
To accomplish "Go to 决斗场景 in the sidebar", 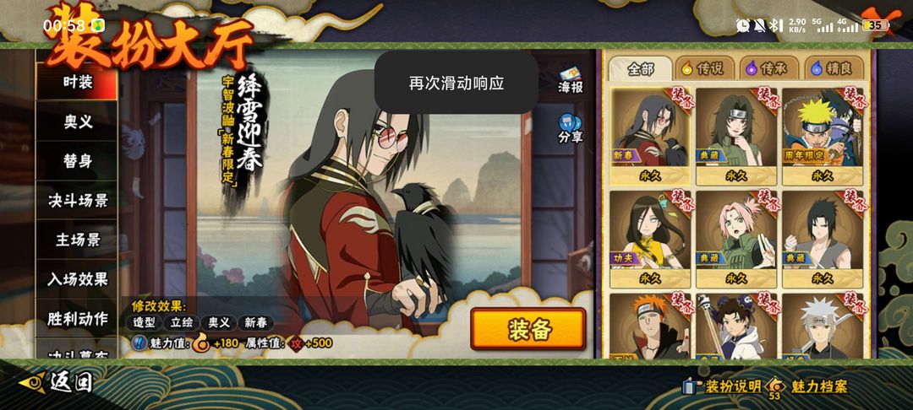I will coord(78,200).
